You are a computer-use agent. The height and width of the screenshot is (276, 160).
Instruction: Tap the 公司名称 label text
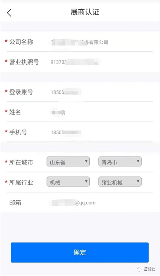click(21, 42)
